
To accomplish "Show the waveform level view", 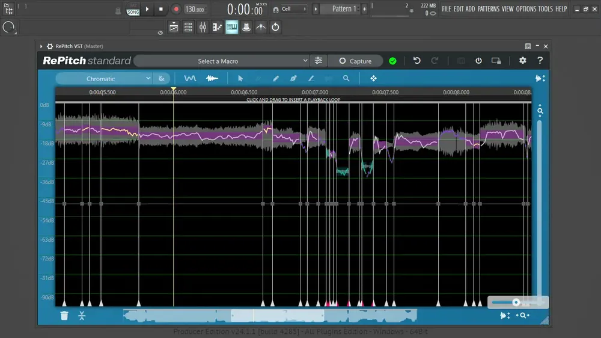I will click(x=212, y=78).
